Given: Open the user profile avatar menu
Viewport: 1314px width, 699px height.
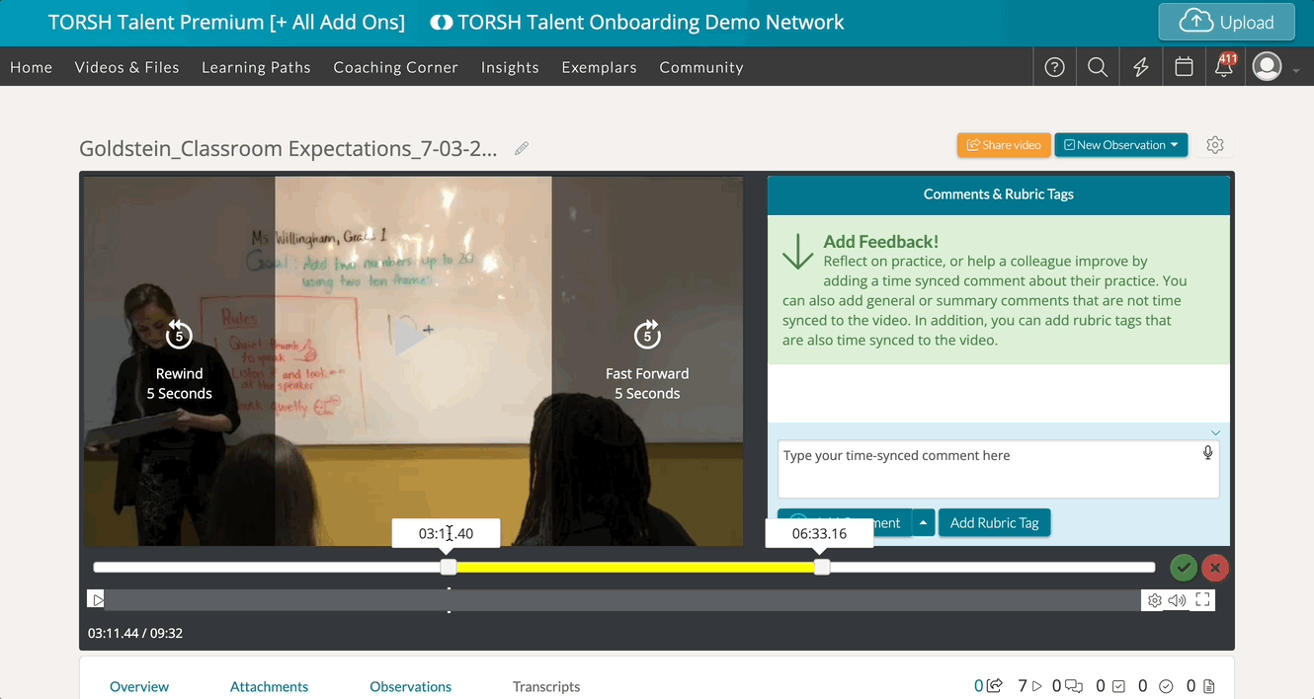Looking at the screenshot, I should click(1267, 67).
